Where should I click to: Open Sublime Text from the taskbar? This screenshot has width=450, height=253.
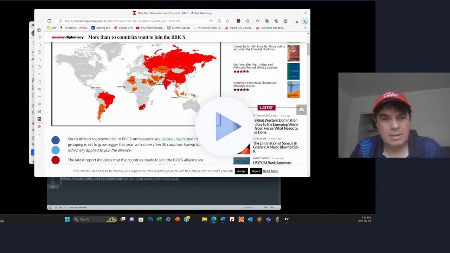[x=259, y=219]
